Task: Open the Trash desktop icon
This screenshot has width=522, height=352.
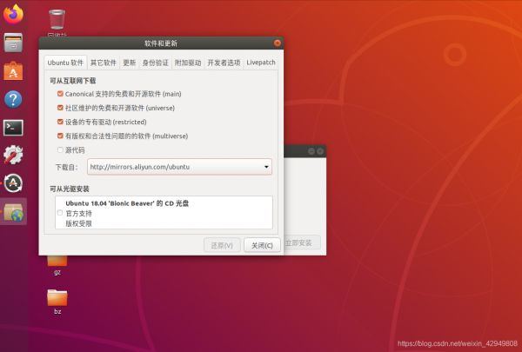Action: coord(57,19)
